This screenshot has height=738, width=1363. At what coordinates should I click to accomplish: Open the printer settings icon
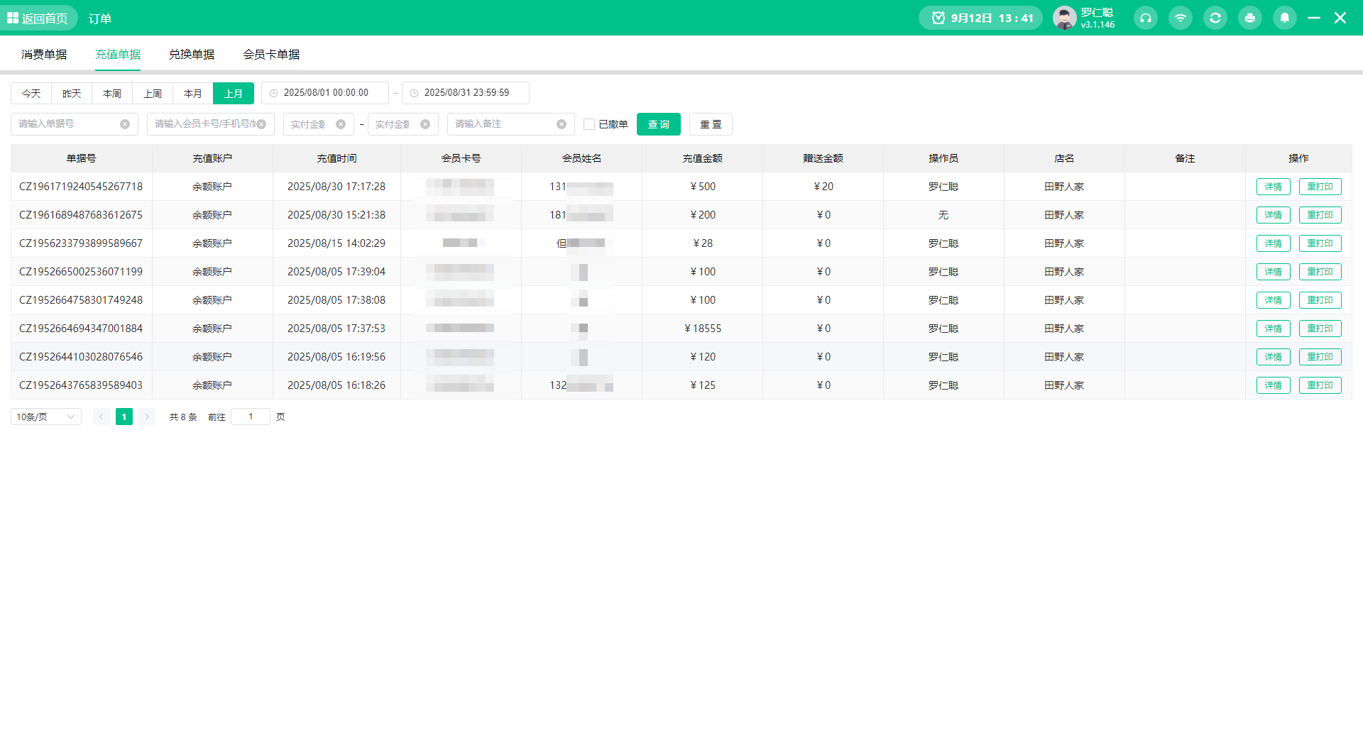coord(1249,18)
